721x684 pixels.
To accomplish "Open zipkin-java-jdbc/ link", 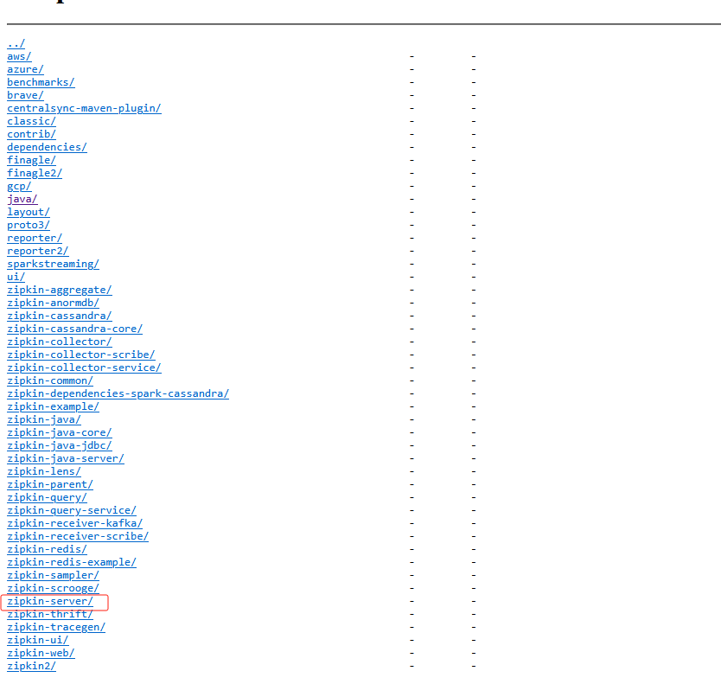I will pyautogui.click(x=60, y=445).
